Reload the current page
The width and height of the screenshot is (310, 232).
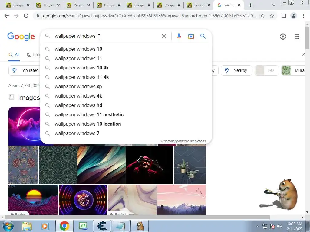(26, 16)
